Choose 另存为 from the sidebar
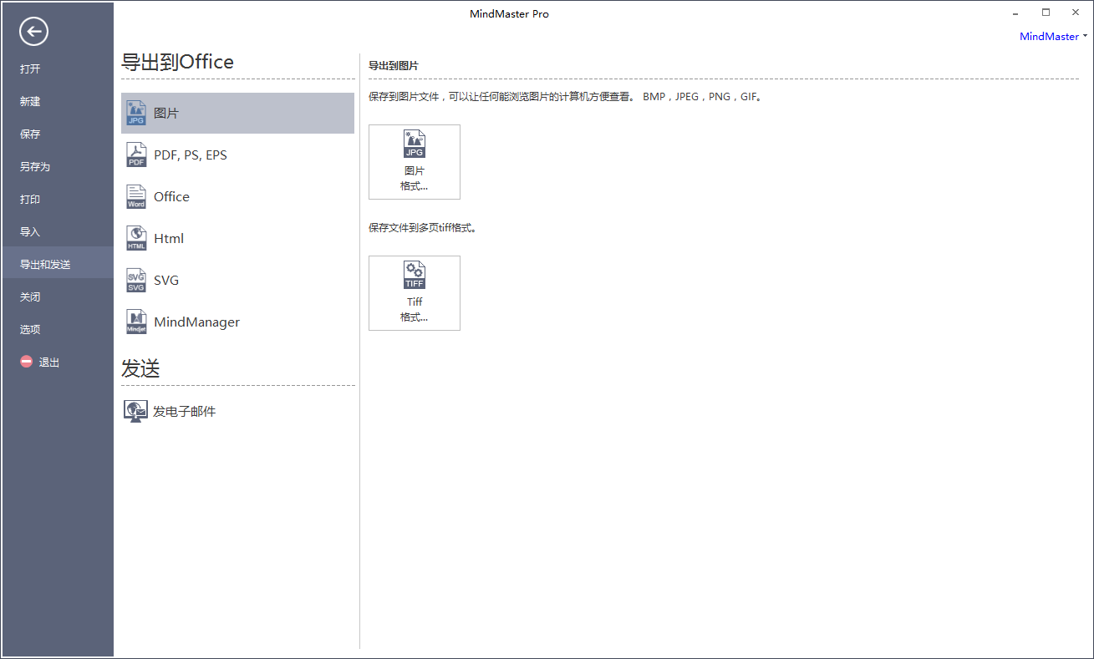This screenshot has width=1094, height=659. (x=35, y=166)
